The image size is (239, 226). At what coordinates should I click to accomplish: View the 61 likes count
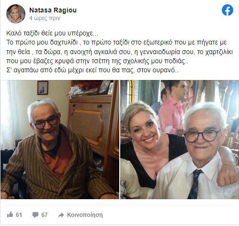tap(19, 215)
